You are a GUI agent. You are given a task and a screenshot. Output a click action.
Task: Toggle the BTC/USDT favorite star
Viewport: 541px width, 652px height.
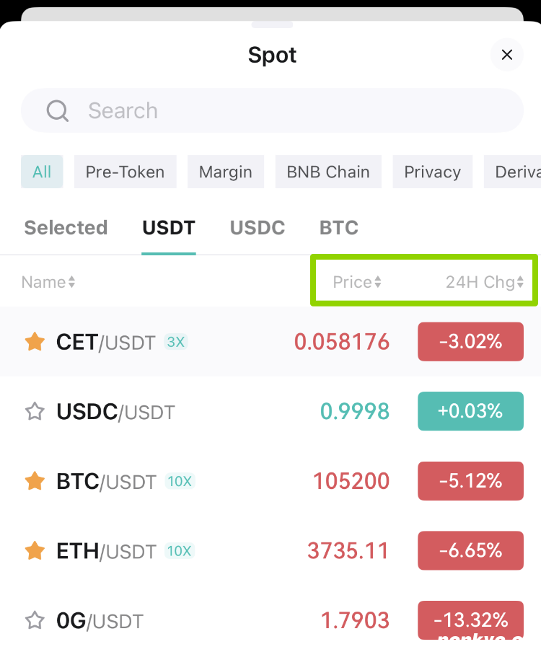[35, 481]
